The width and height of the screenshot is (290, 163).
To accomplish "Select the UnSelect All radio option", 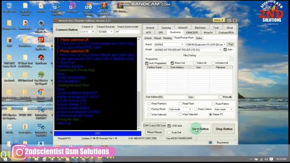I will point(213,63).
